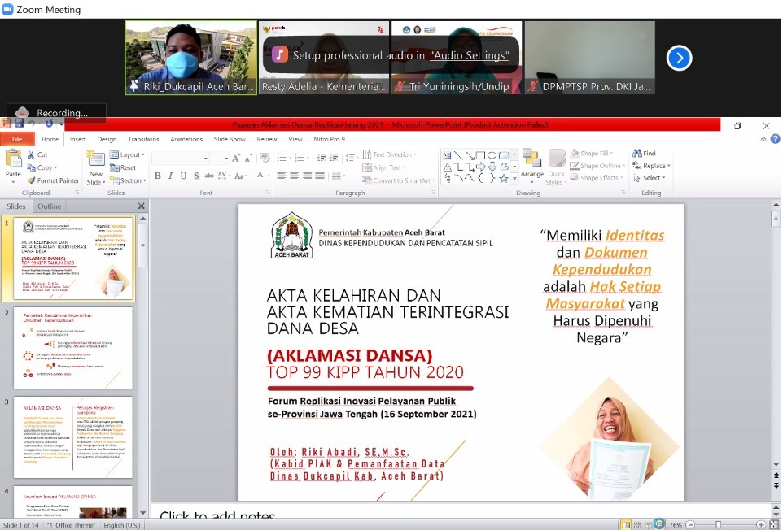
Task: Open PowerPoint Help question mark
Action: point(775,139)
